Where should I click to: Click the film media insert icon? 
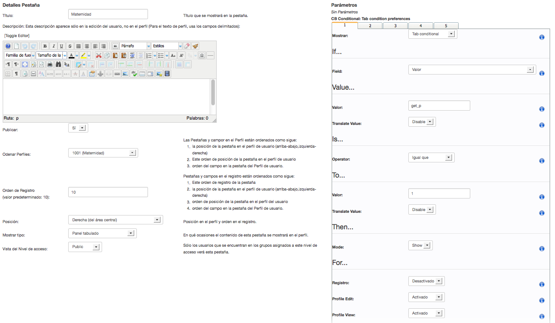coord(167,74)
